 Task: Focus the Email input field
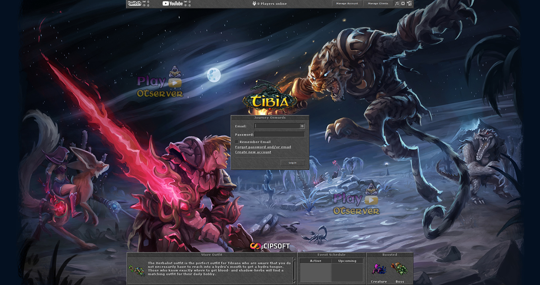(x=277, y=126)
